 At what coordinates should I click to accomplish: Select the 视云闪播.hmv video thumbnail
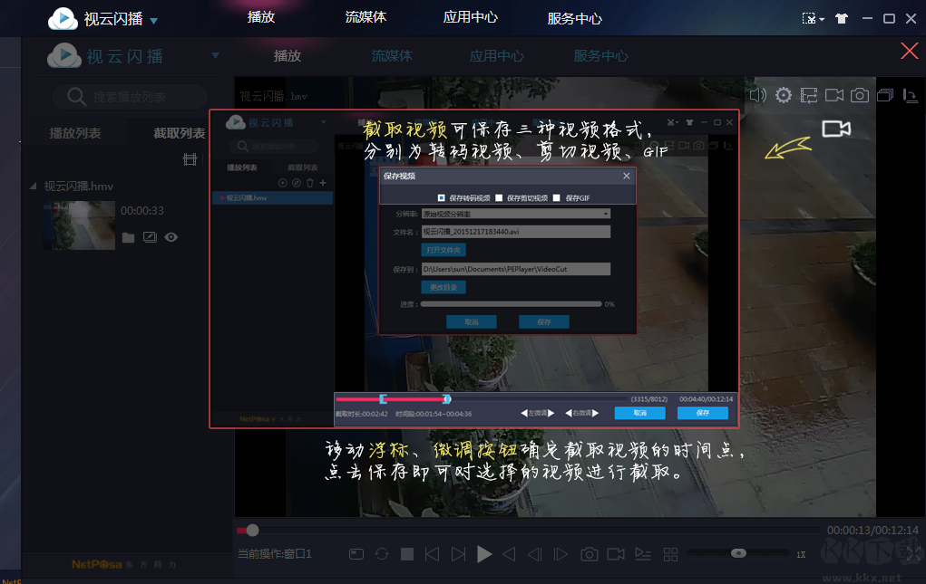click(x=79, y=224)
